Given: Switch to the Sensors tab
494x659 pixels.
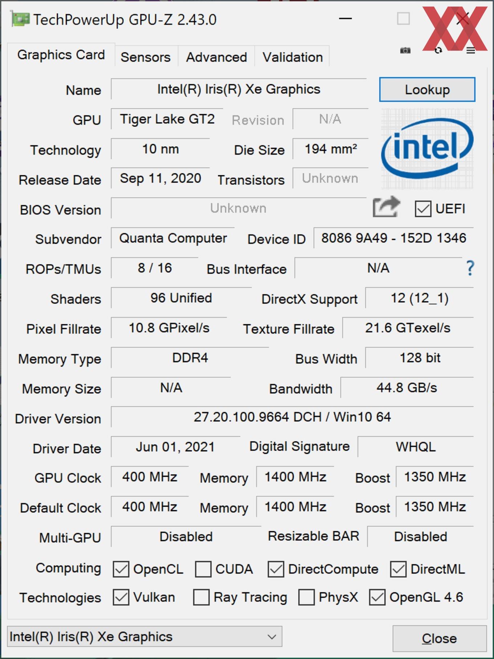Looking at the screenshot, I should pos(146,57).
